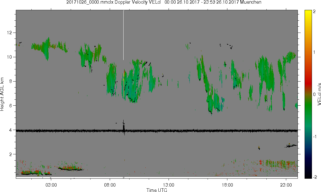Click the '18:00' time tick label
Screen dimensions: 321x192
(227, 185)
